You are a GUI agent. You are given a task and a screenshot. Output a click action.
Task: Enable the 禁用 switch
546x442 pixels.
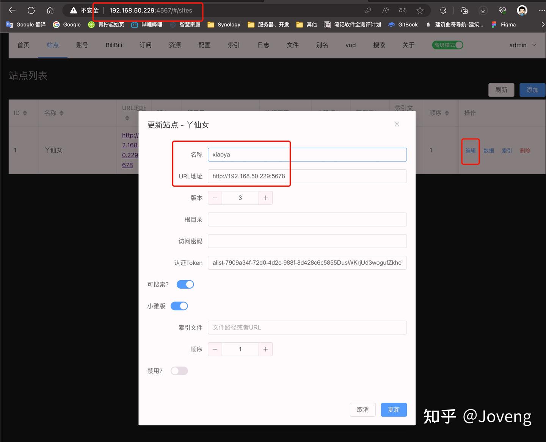[x=179, y=371]
